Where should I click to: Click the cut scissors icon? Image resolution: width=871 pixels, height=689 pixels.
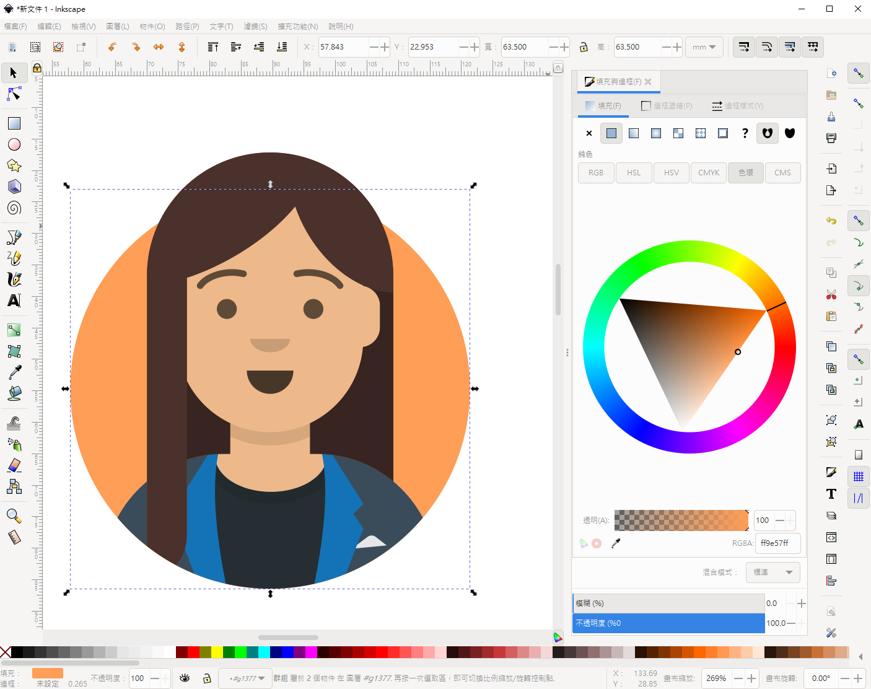[x=831, y=294]
